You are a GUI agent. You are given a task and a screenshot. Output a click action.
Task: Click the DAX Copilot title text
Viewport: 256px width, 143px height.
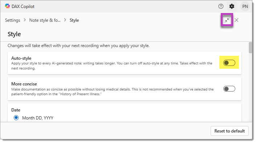(23, 7)
